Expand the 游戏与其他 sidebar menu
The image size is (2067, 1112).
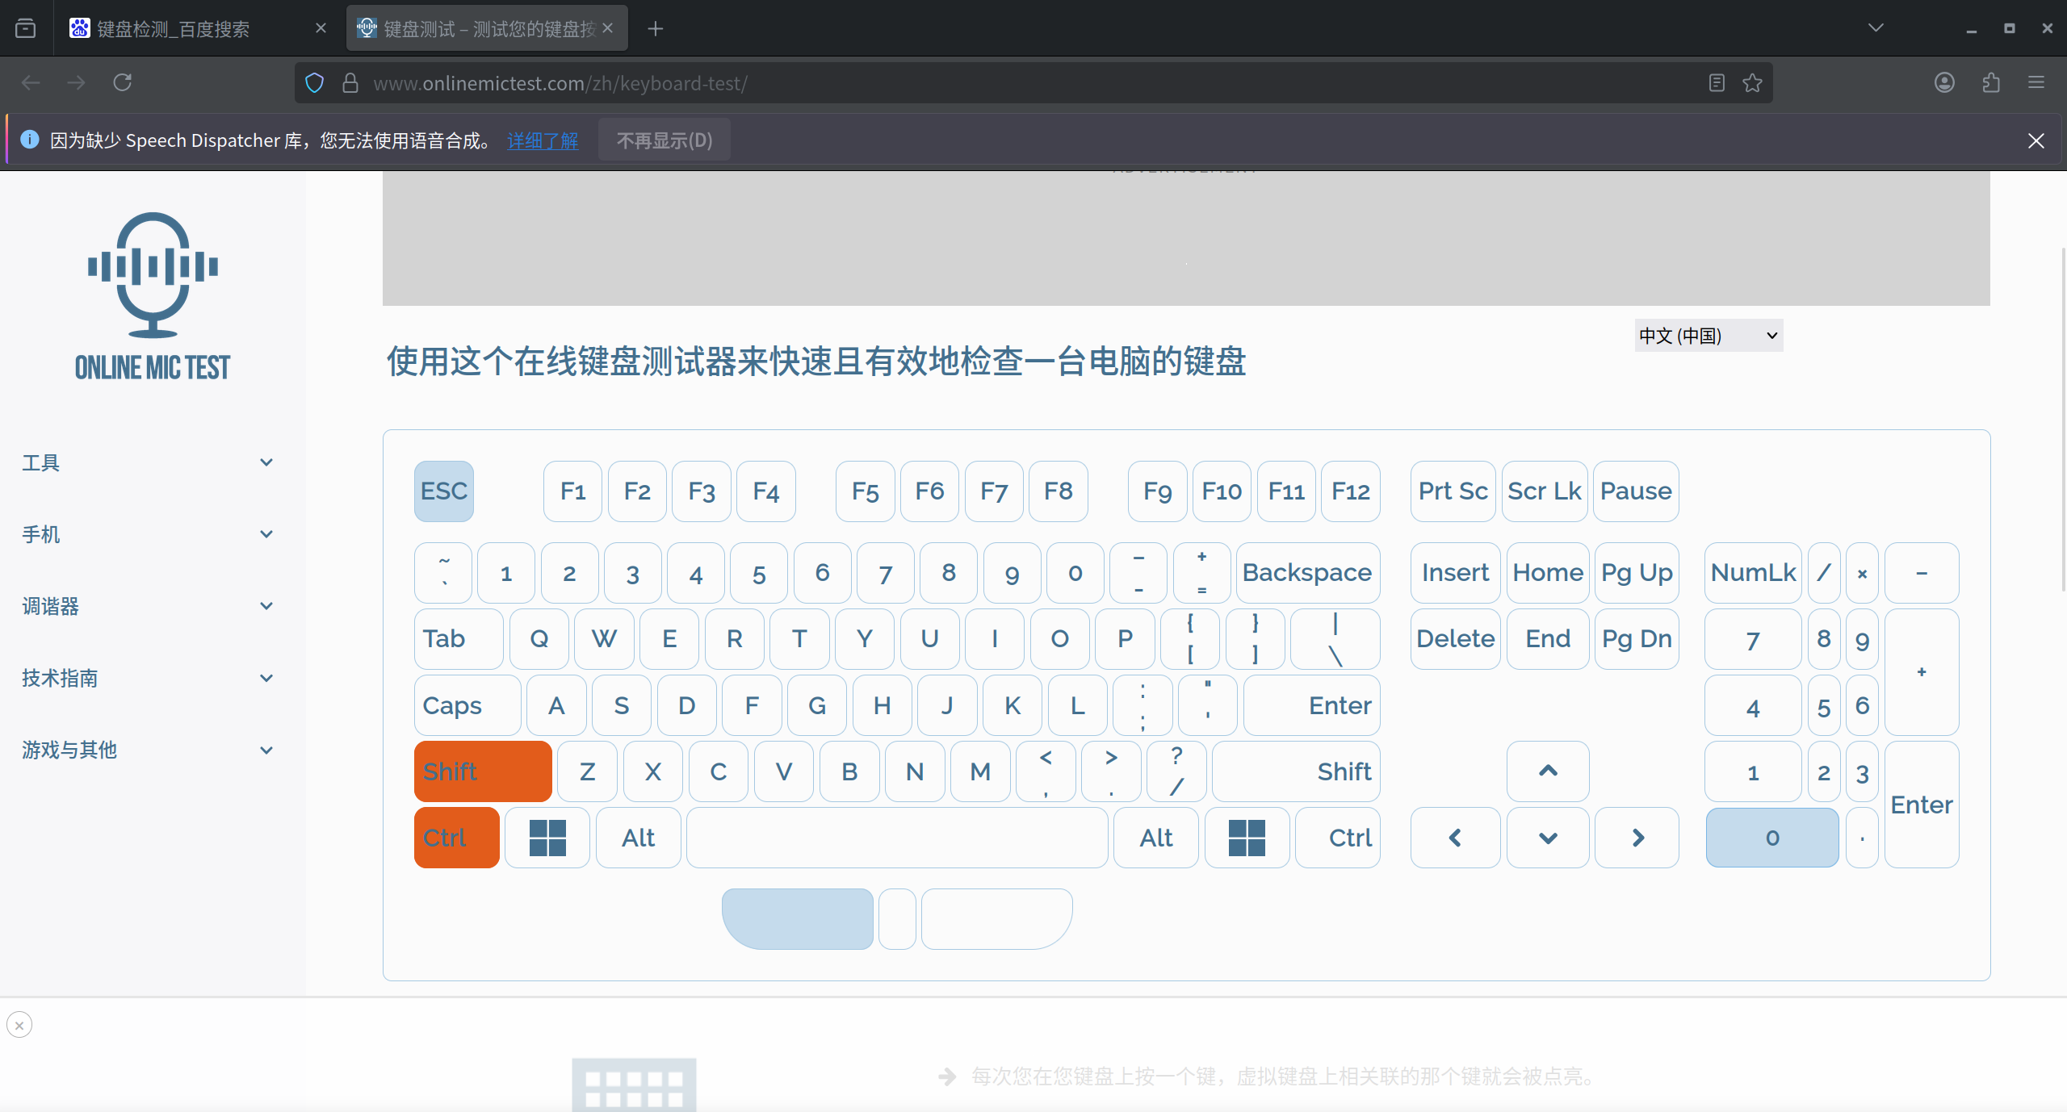click(x=149, y=750)
